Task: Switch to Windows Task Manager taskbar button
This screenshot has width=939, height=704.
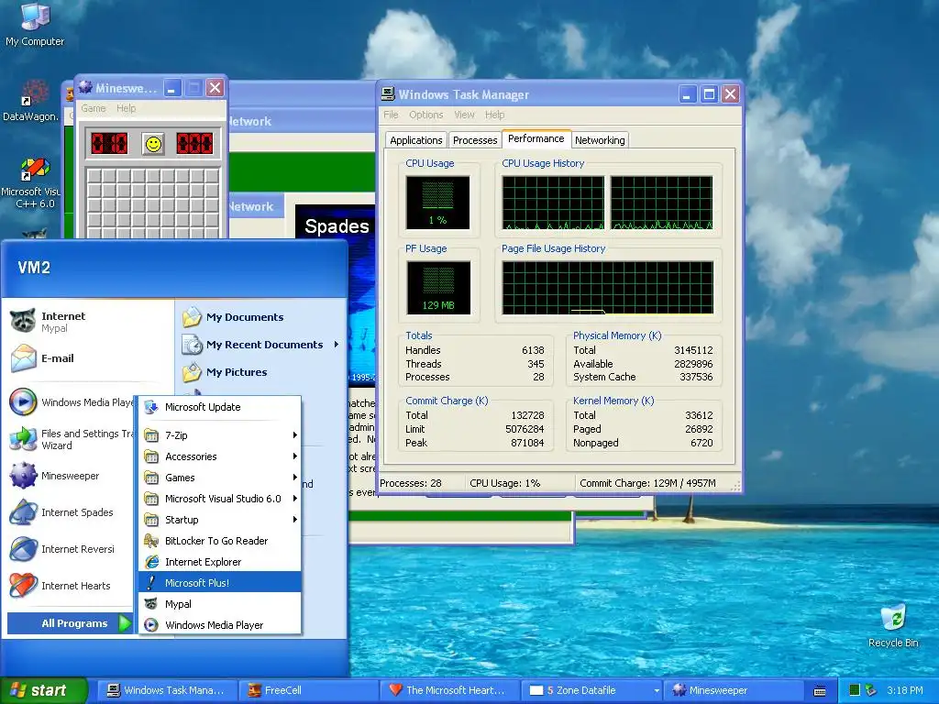Action: tap(166, 690)
